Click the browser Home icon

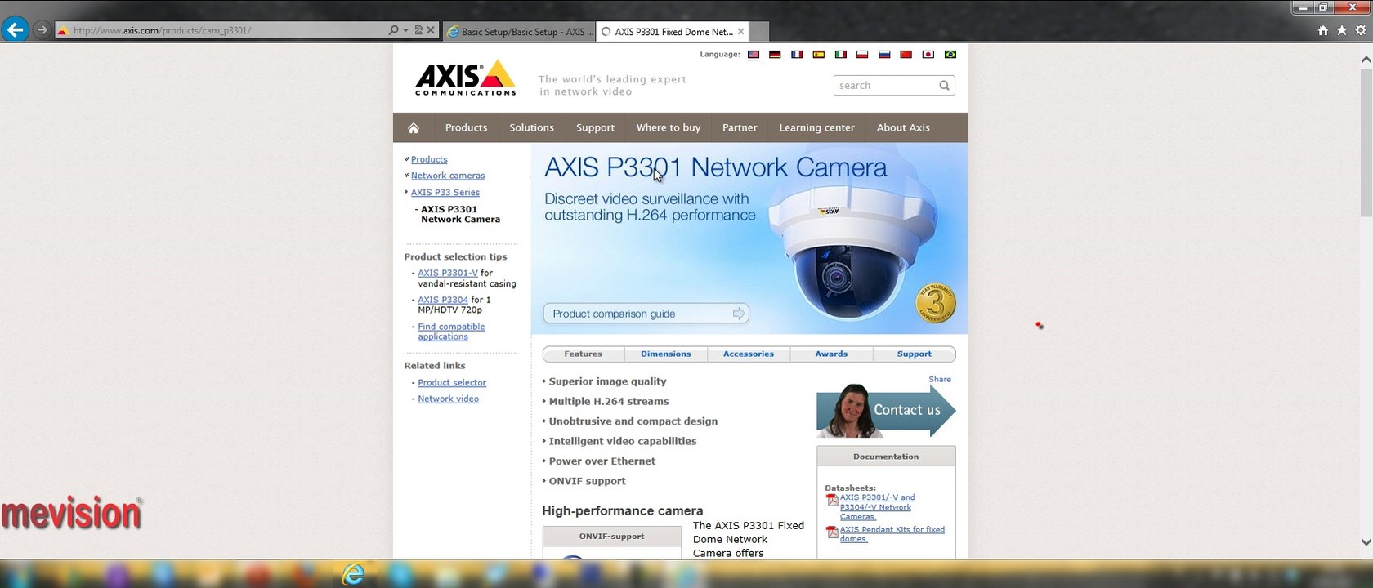pyautogui.click(x=1323, y=30)
